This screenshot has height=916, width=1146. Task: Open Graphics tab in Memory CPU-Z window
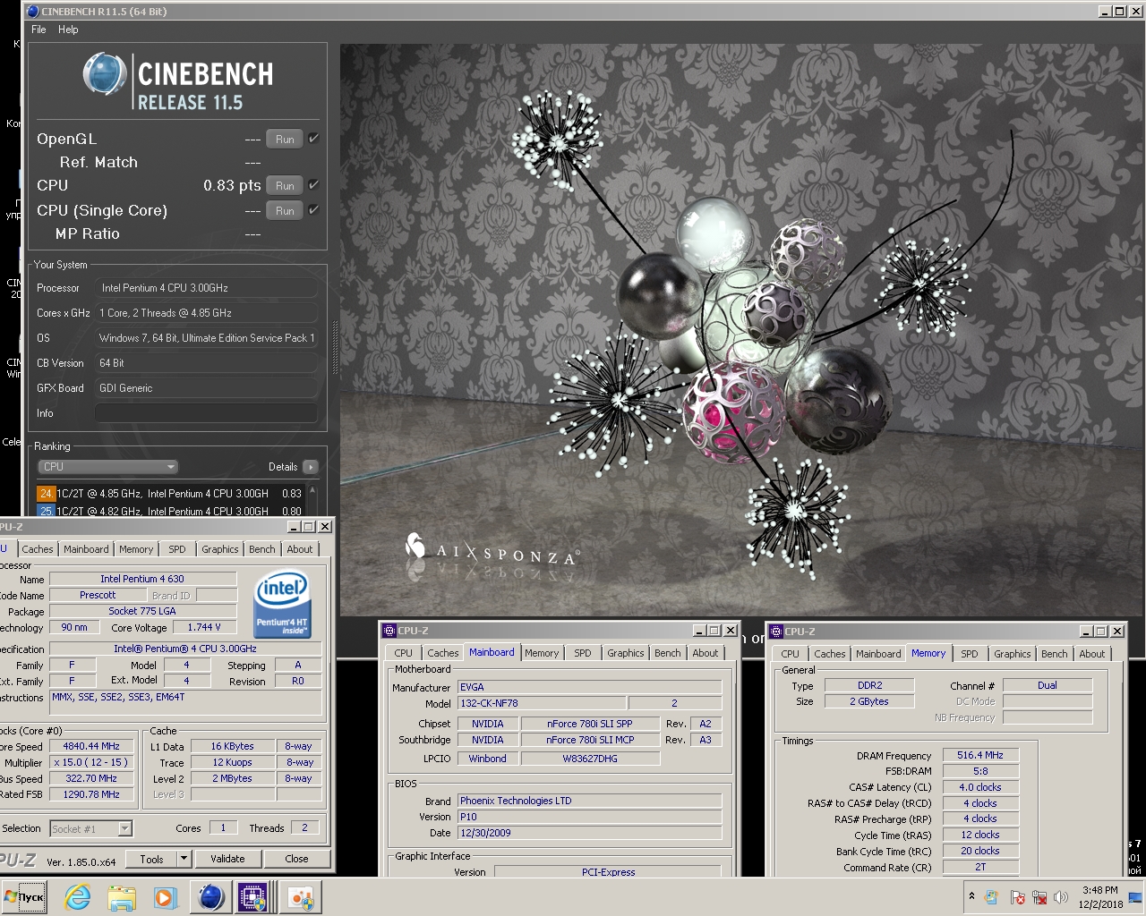(x=1013, y=654)
